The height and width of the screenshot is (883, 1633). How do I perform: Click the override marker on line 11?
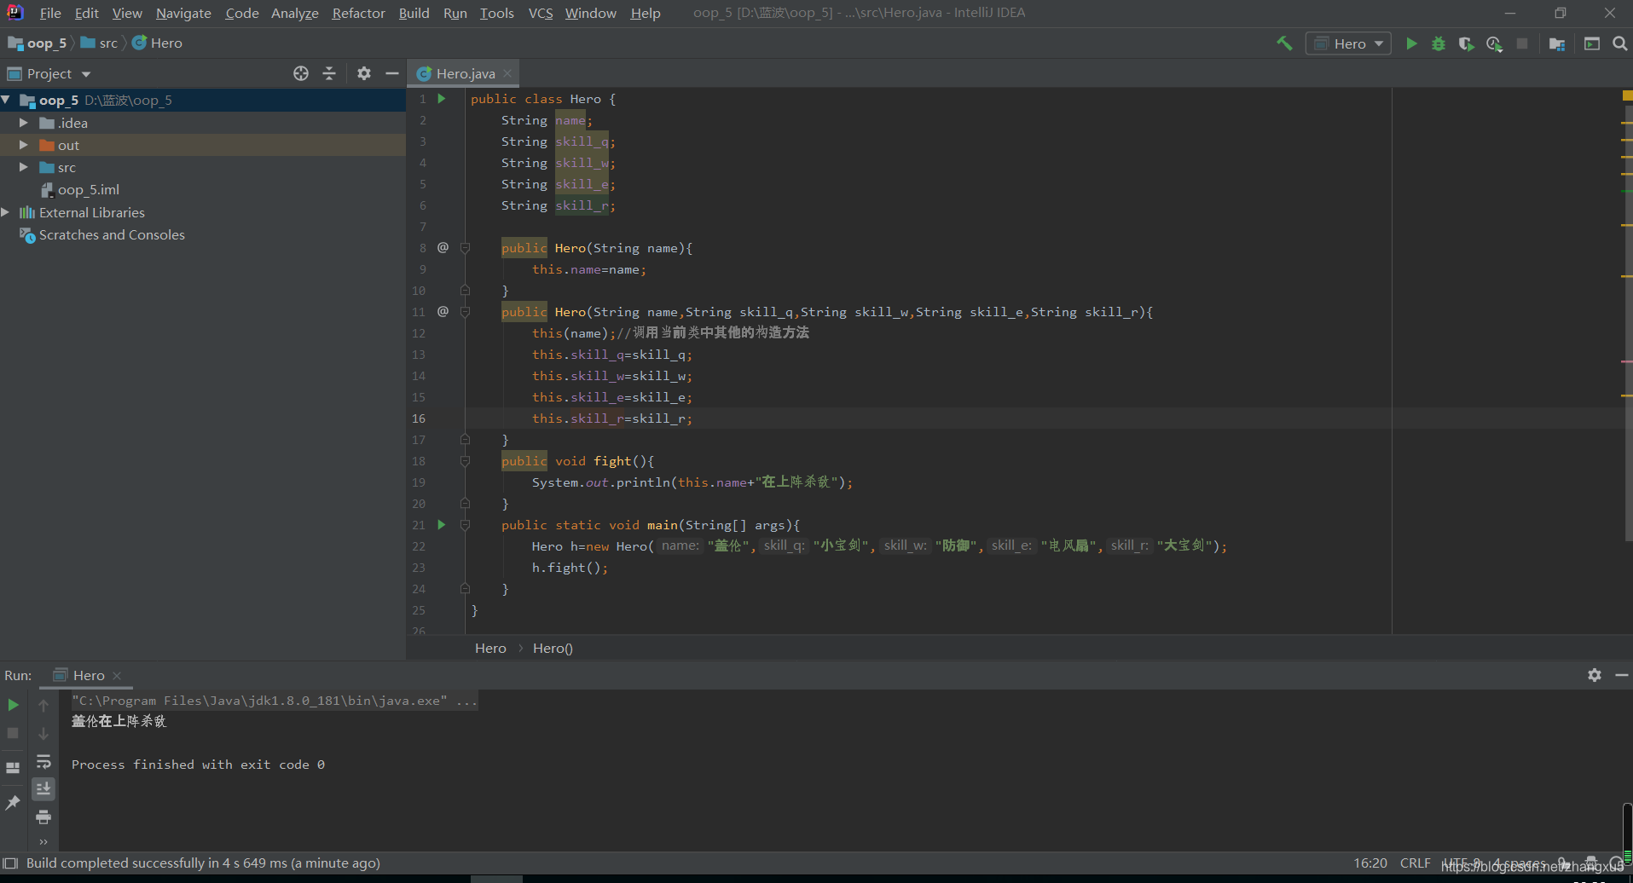click(x=443, y=311)
